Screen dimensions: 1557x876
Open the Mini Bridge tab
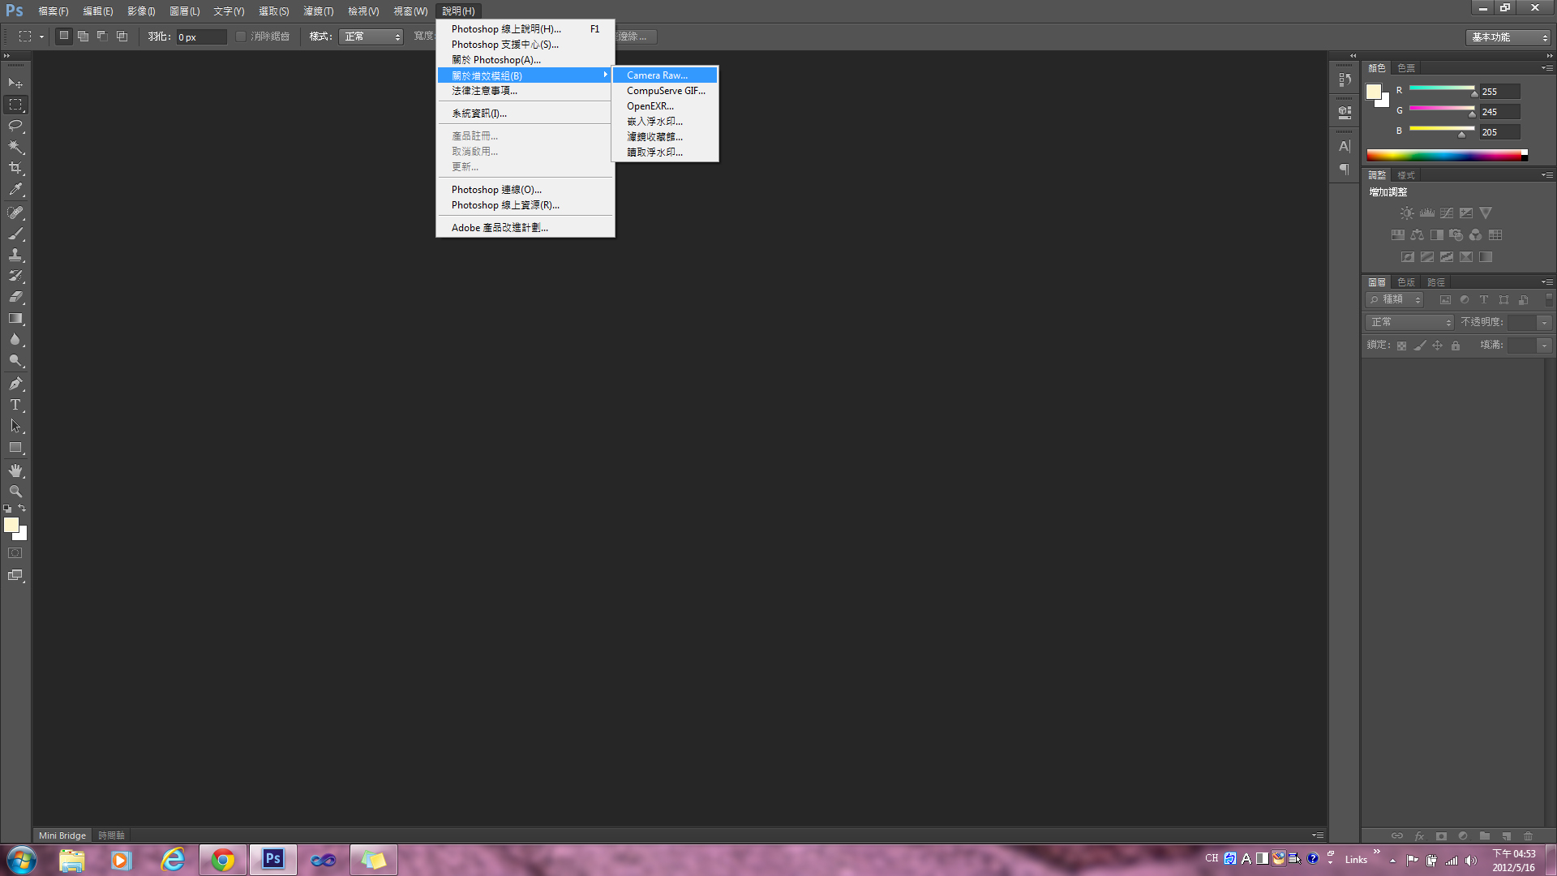point(62,835)
